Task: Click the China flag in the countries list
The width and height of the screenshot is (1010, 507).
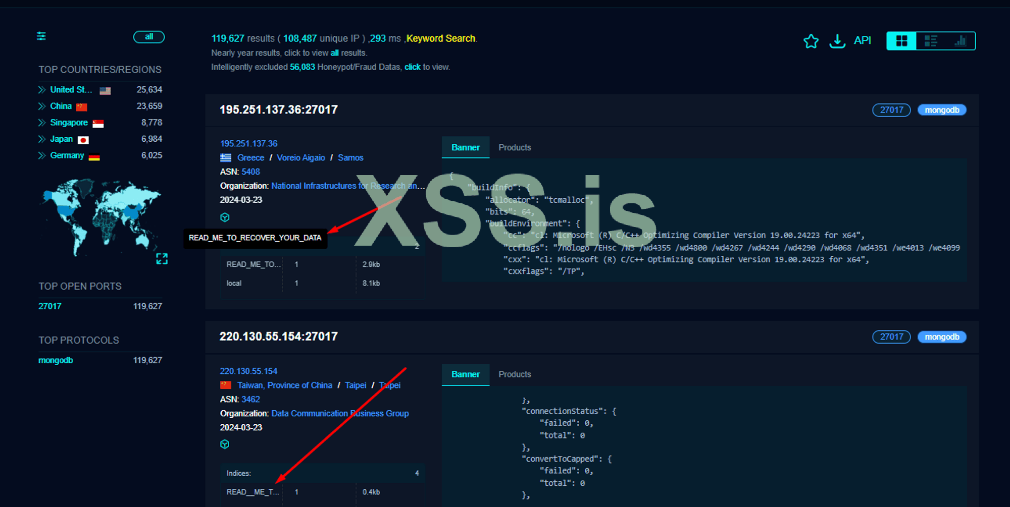Action: pyautogui.click(x=82, y=107)
